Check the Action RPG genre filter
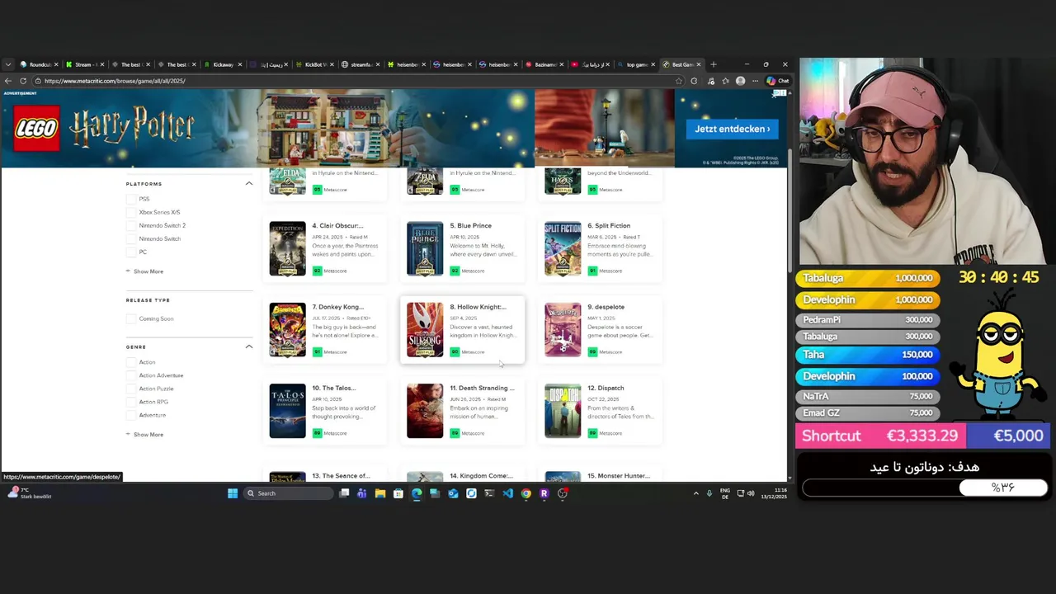This screenshot has width=1056, height=594. click(130, 402)
